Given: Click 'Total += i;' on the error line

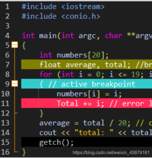Looking at the screenshot, I should [80, 104].
